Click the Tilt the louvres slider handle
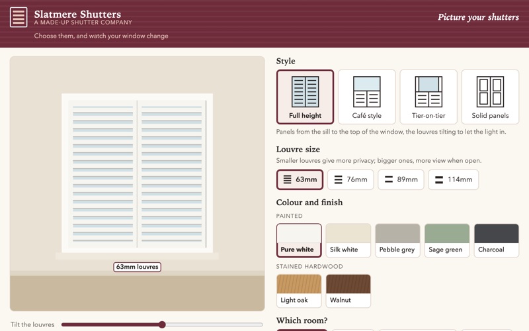This screenshot has width=529, height=331. pyautogui.click(x=162, y=324)
